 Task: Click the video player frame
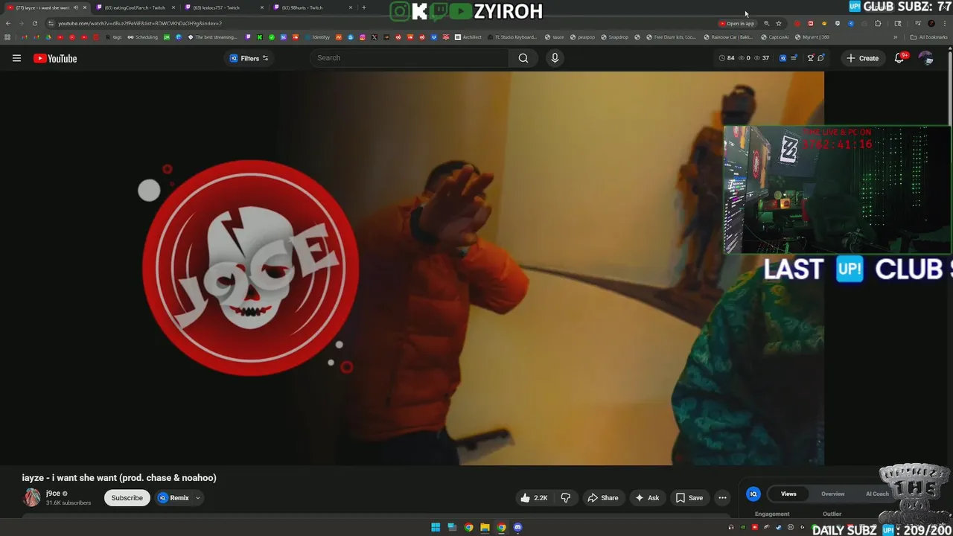coord(412,268)
